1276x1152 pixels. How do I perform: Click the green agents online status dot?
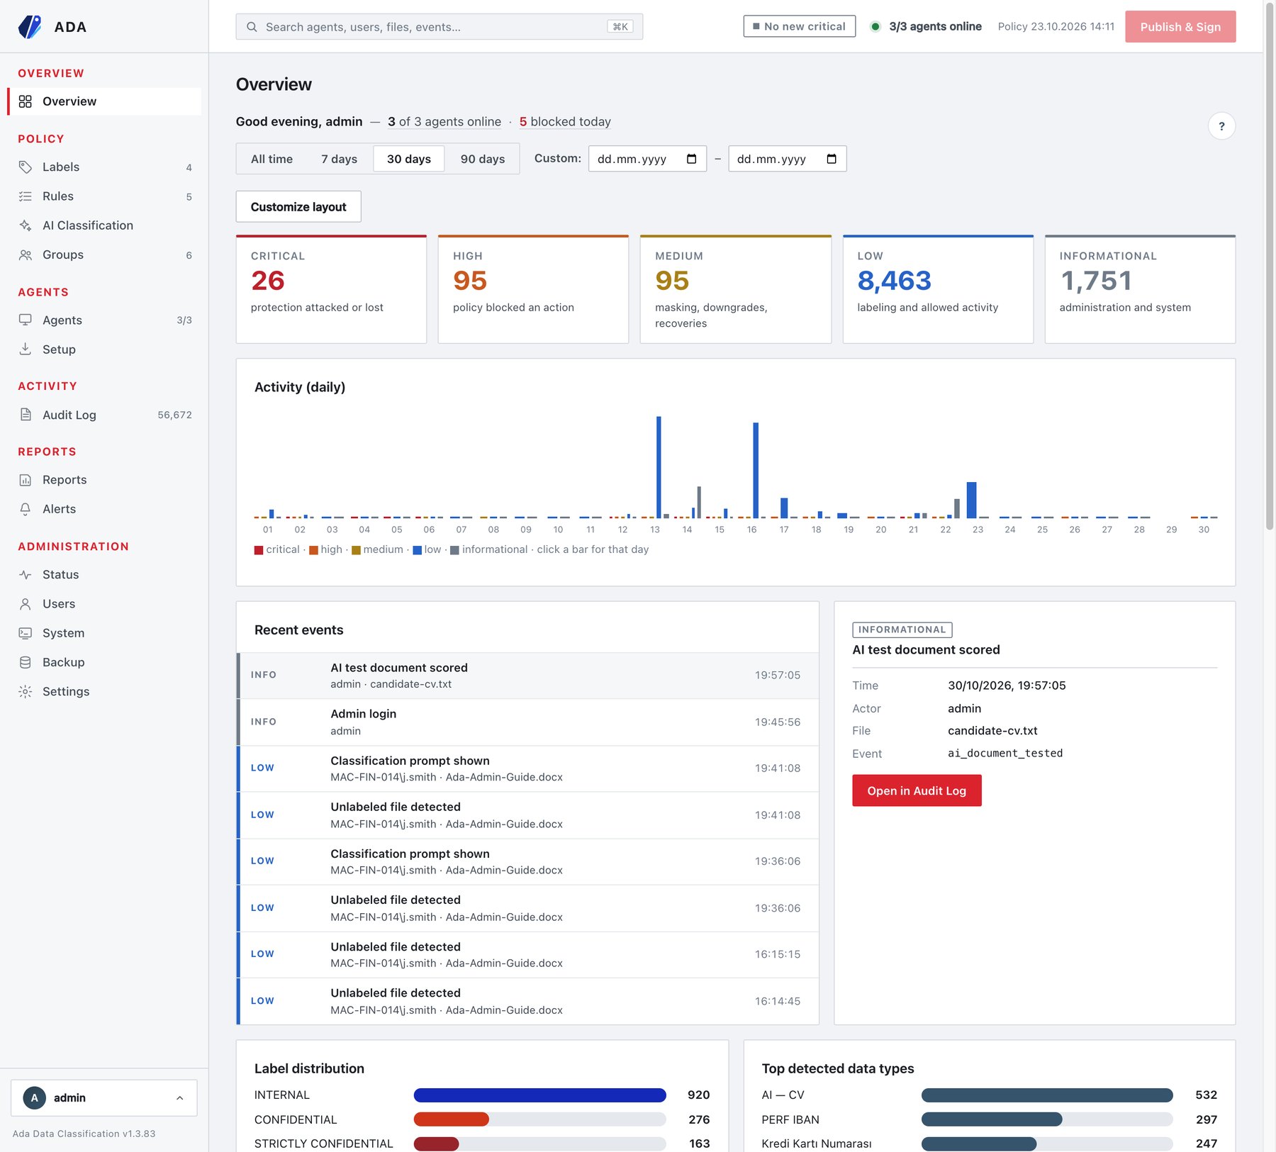(x=875, y=27)
